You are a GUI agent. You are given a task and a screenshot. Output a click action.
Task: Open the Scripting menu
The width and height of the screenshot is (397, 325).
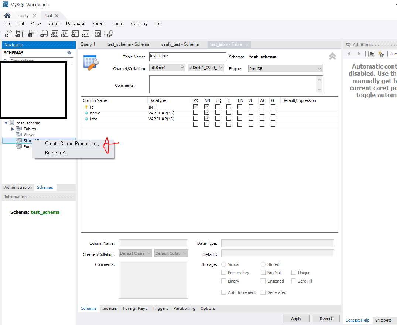(x=138, y=24)
